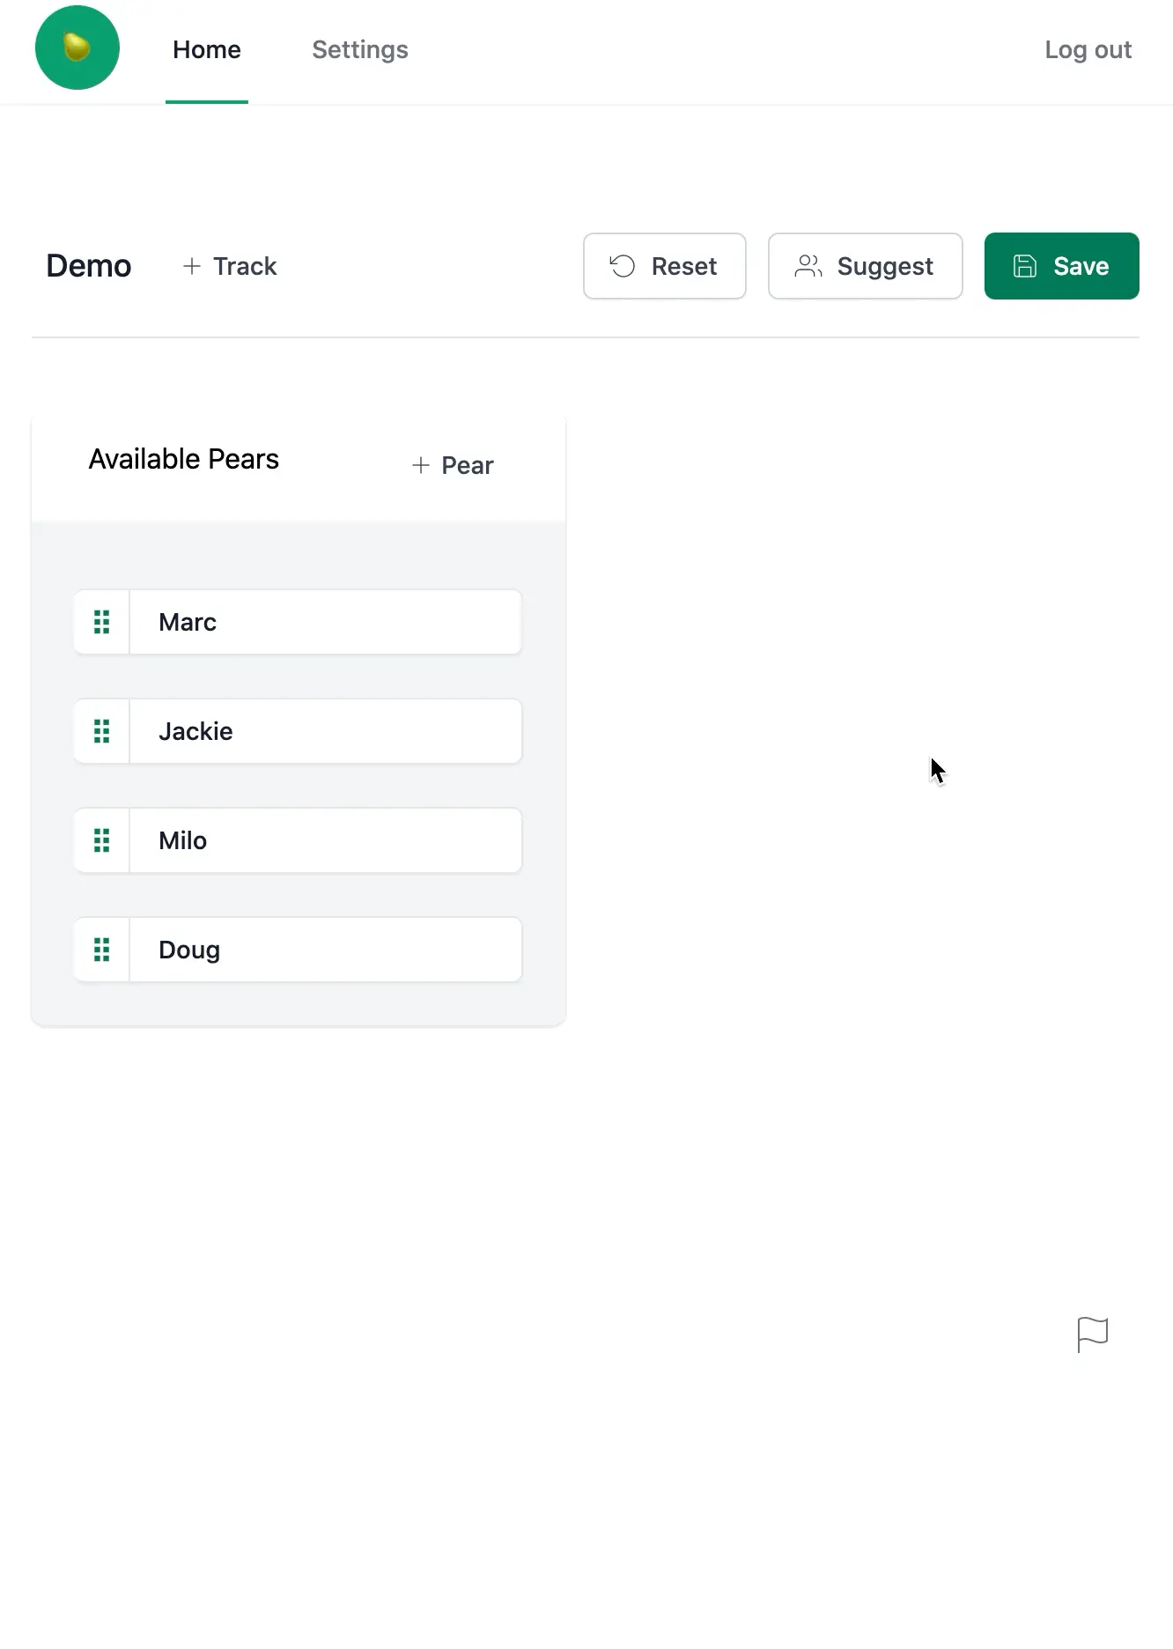Click the people icon on Suggest
1173x1649 pixels.
point(808,266)
